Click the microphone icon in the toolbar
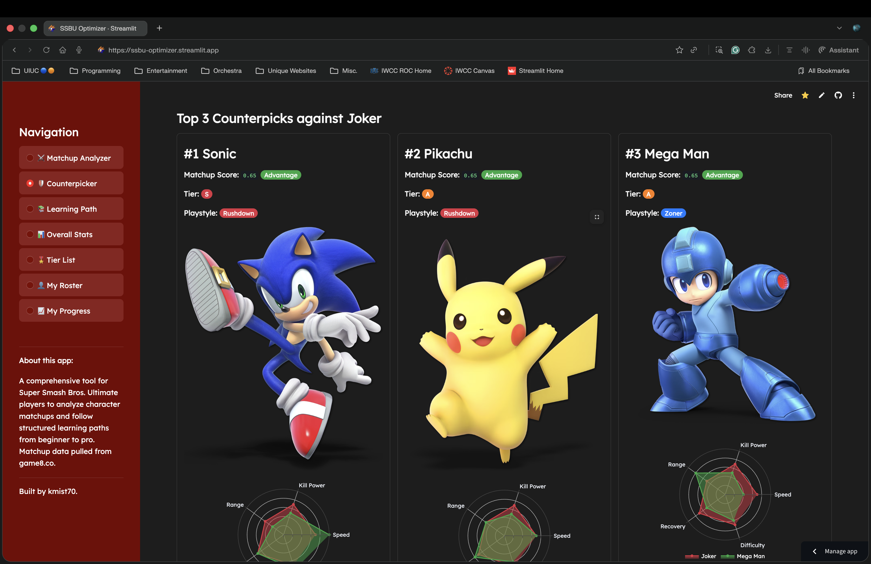Viewport: 871px width, 564px height. (79, 50)
